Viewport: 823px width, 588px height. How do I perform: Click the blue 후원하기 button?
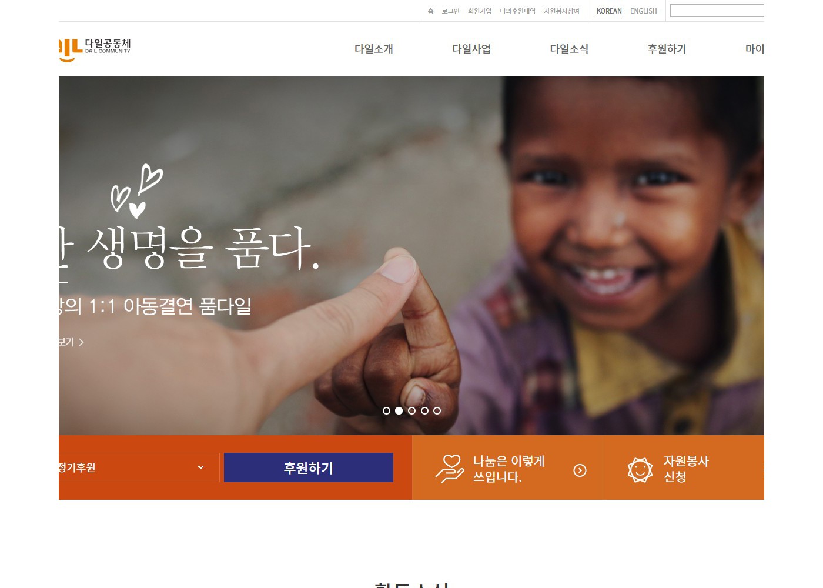(x=309, y=467)
